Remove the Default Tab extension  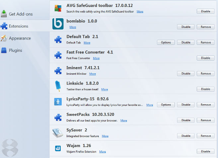[x=206, y=42]
